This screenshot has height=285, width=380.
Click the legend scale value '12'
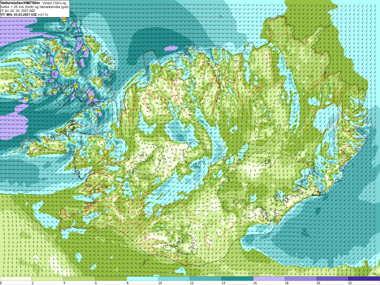pos(192,283)
